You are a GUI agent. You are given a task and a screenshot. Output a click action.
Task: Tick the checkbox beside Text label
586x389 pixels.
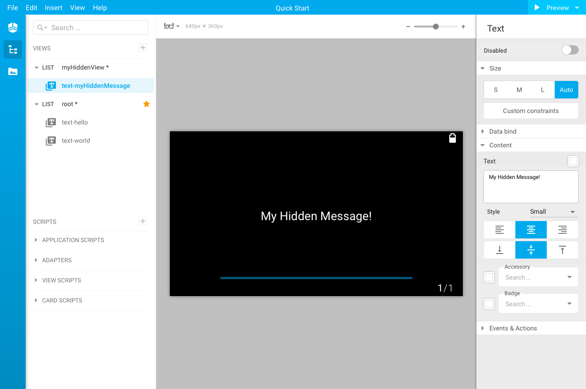click(573, 161)
